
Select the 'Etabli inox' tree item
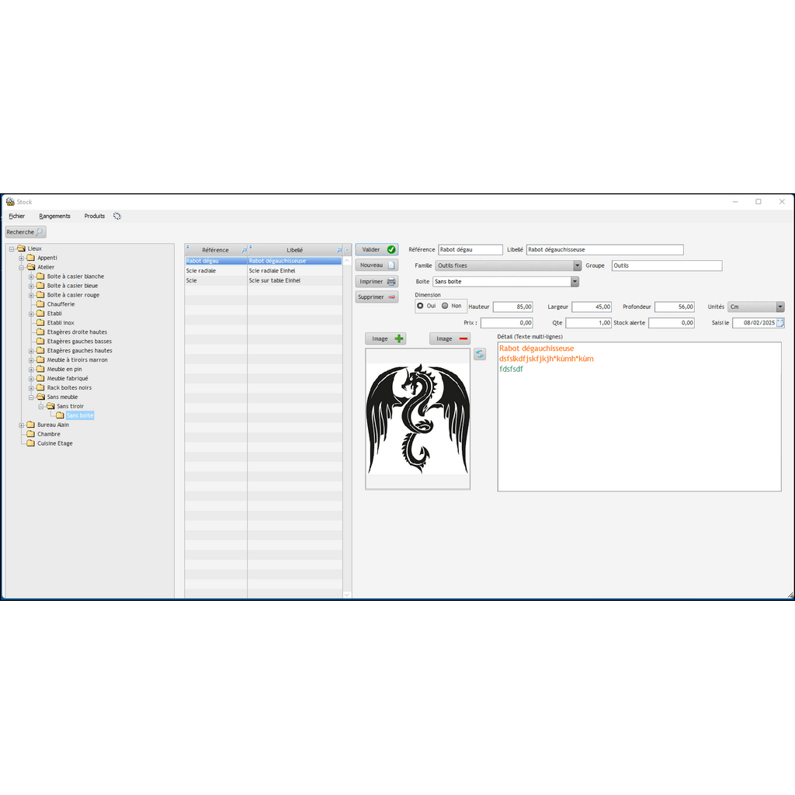(61, 323)
